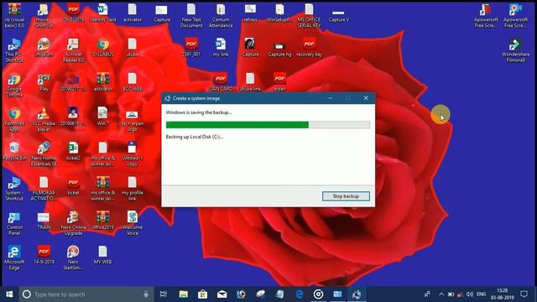This screenshot has width=537, height=302.
Task: Click the Stop backup button
Action: [346, 196]
